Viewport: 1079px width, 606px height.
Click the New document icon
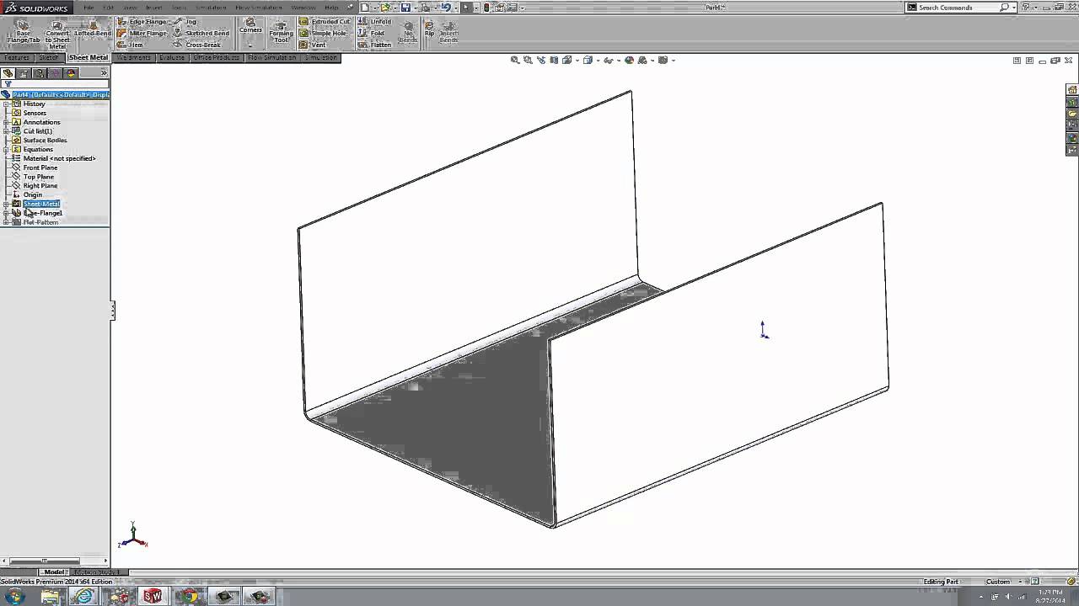[x=365, y=8]
